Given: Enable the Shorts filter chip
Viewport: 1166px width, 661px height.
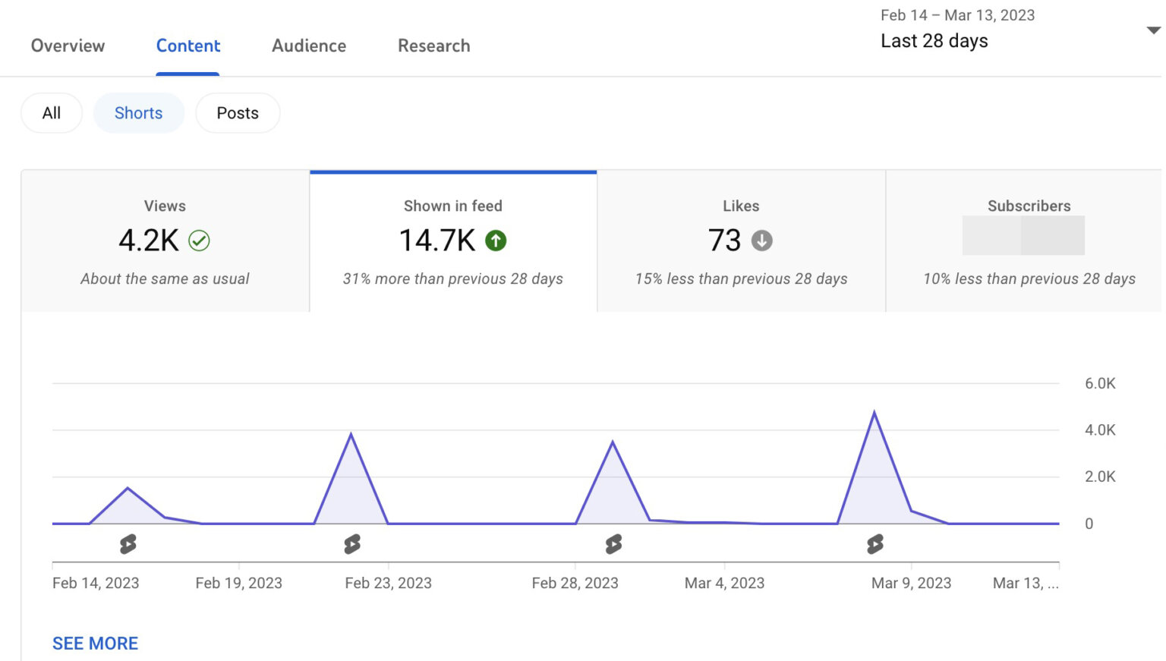Looking at the screenshot, I should click(139, 112).
